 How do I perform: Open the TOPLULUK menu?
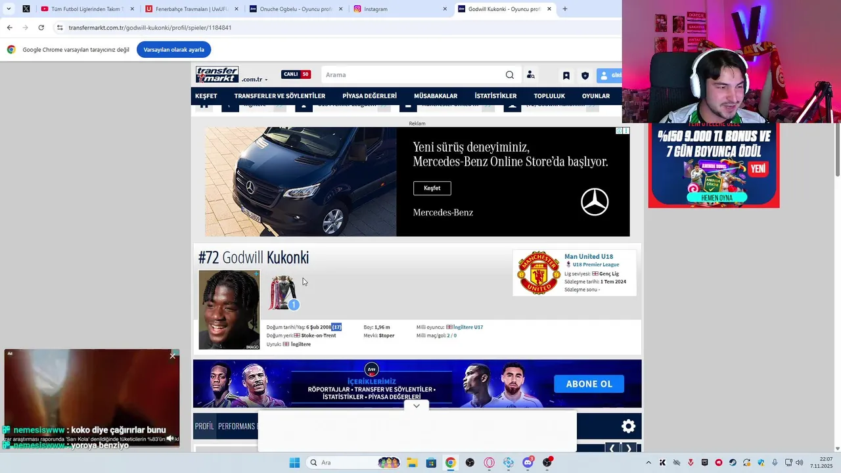coord(549,96)
